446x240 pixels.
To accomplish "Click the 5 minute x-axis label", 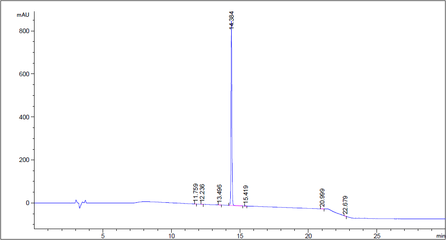I will point(103,236).
